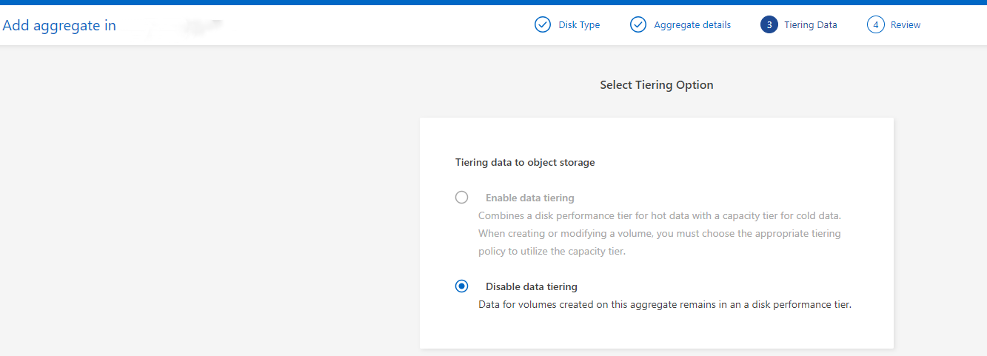Go back to the Disk Type step

[579, 25]
